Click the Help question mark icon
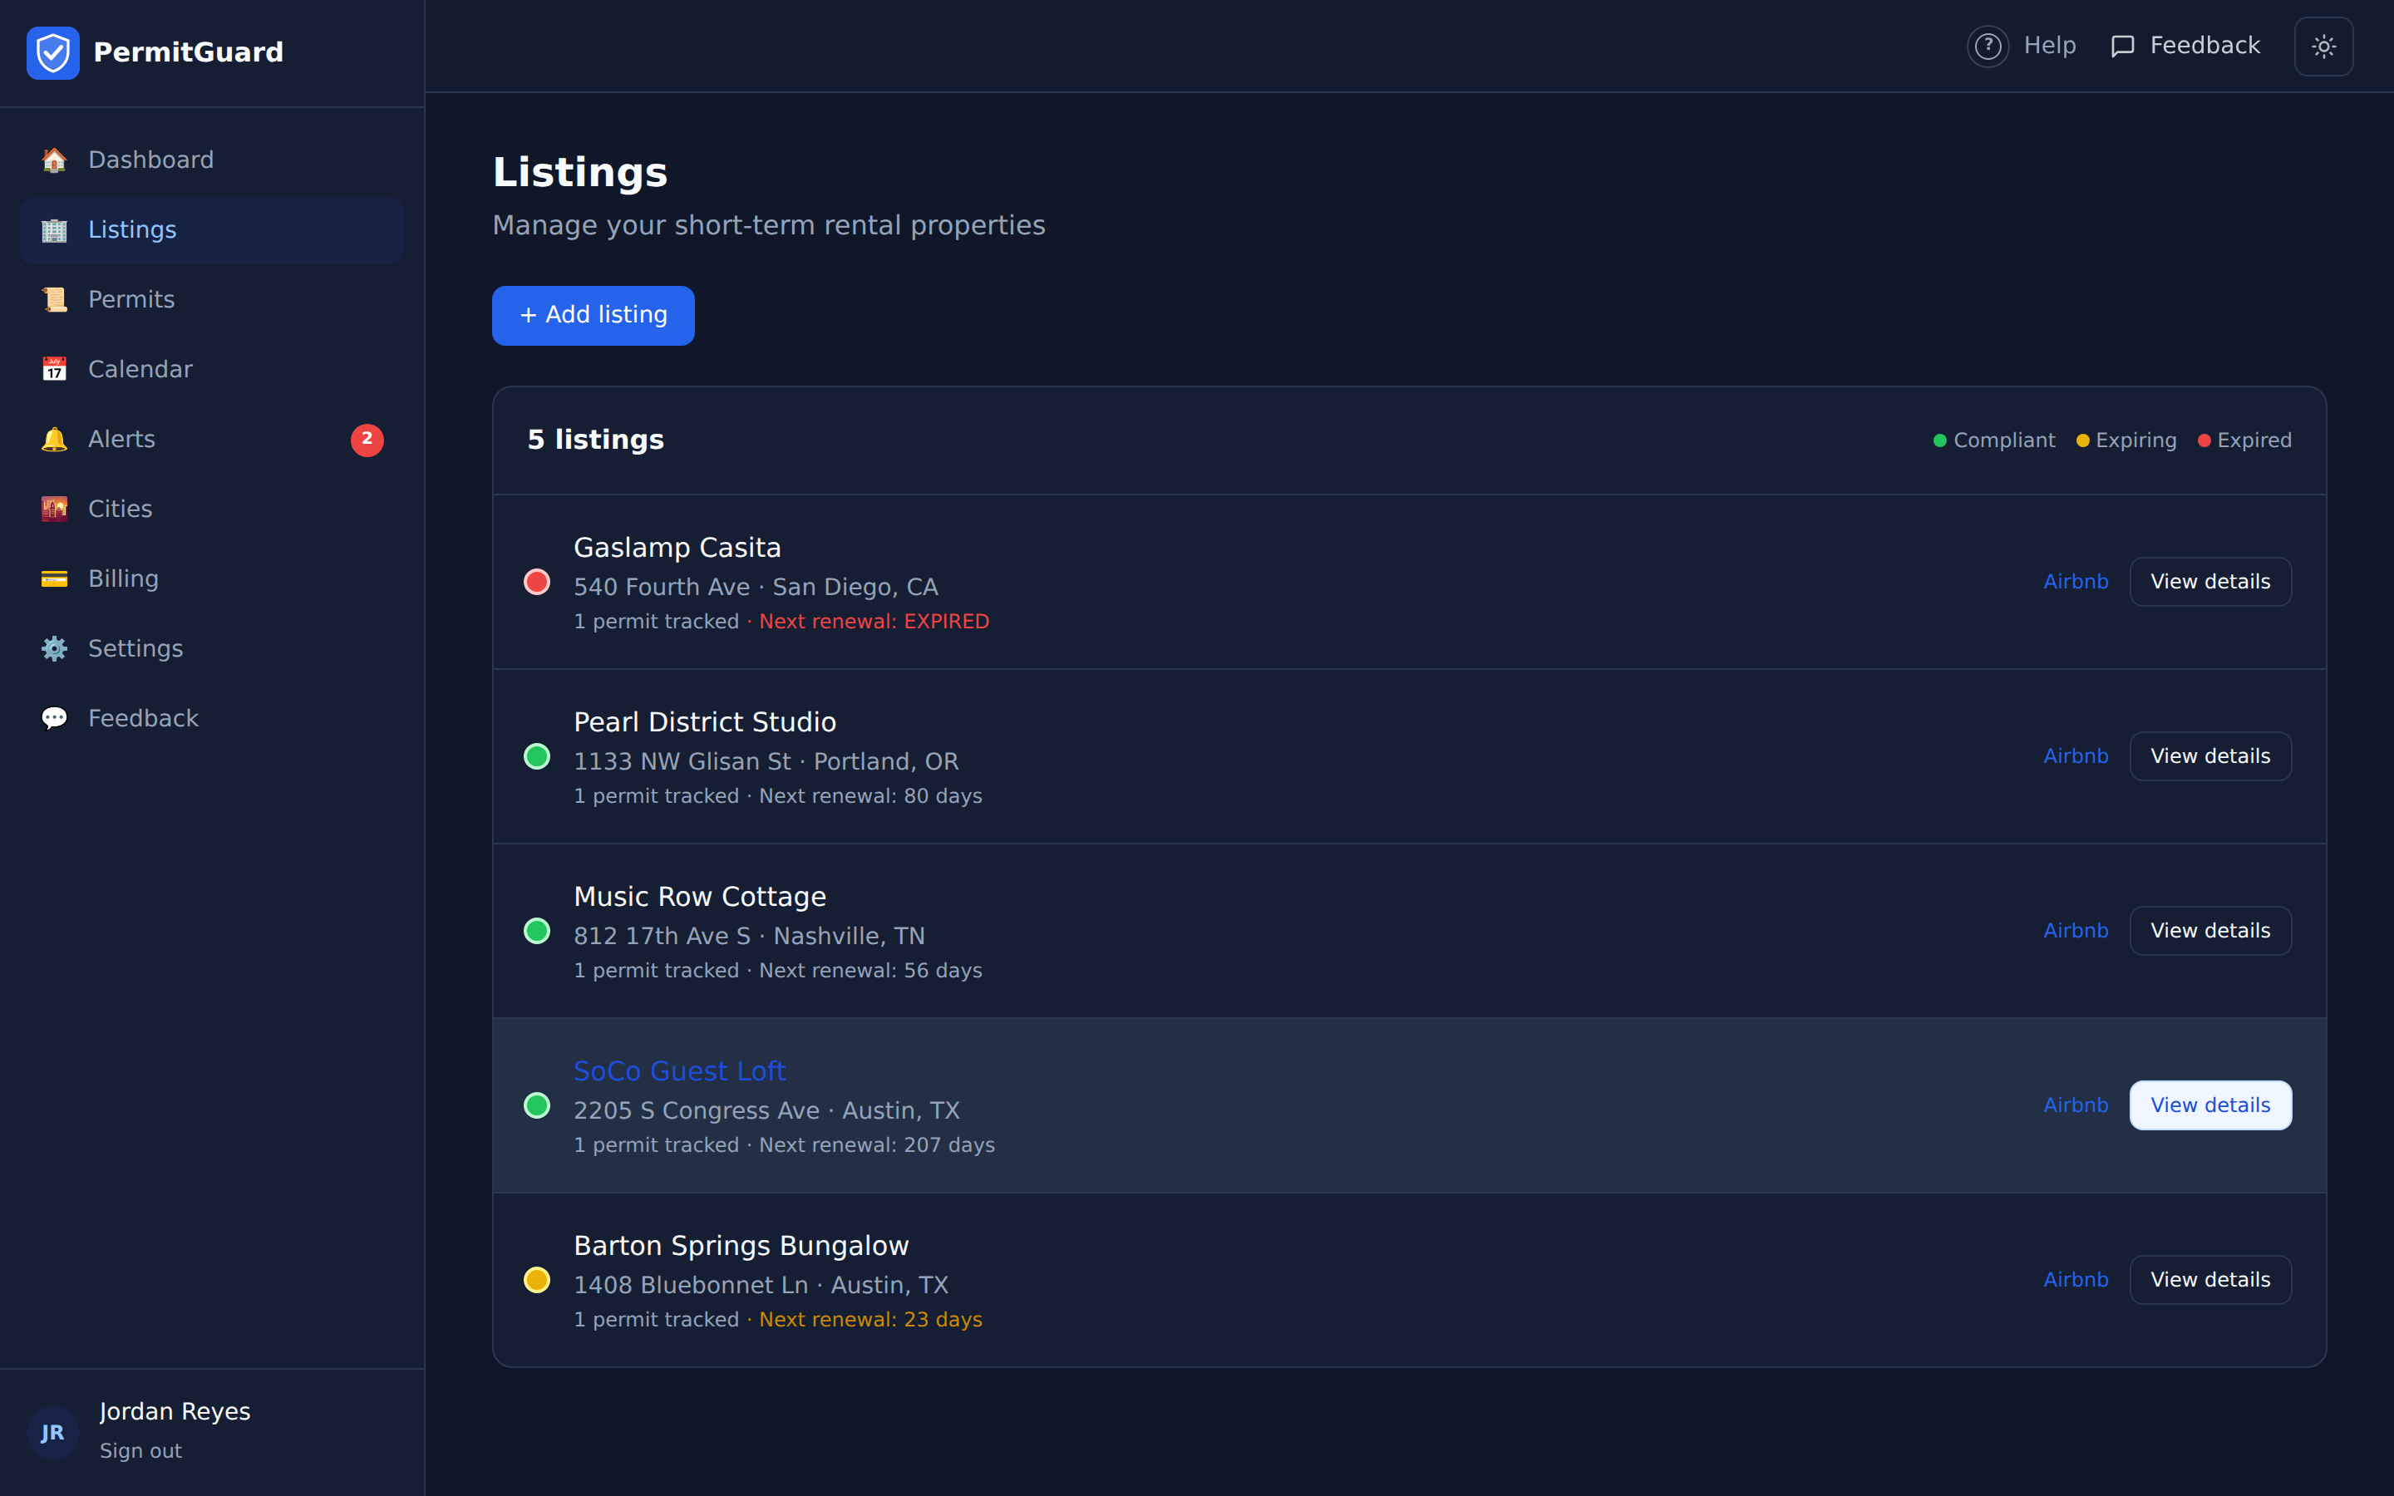Viewport: 2394px width, 1496px height. tap(1988, 47)
